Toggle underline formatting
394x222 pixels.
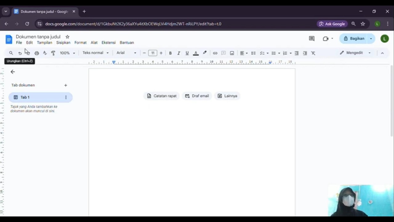(187, 53)
